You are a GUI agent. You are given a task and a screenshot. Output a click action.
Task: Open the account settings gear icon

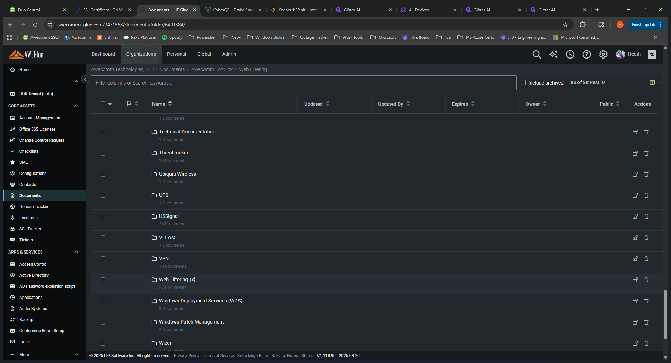click(603, 54)
